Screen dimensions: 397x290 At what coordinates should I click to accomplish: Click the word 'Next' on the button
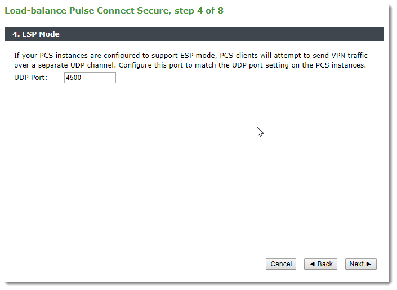click(x=356, y=264)
